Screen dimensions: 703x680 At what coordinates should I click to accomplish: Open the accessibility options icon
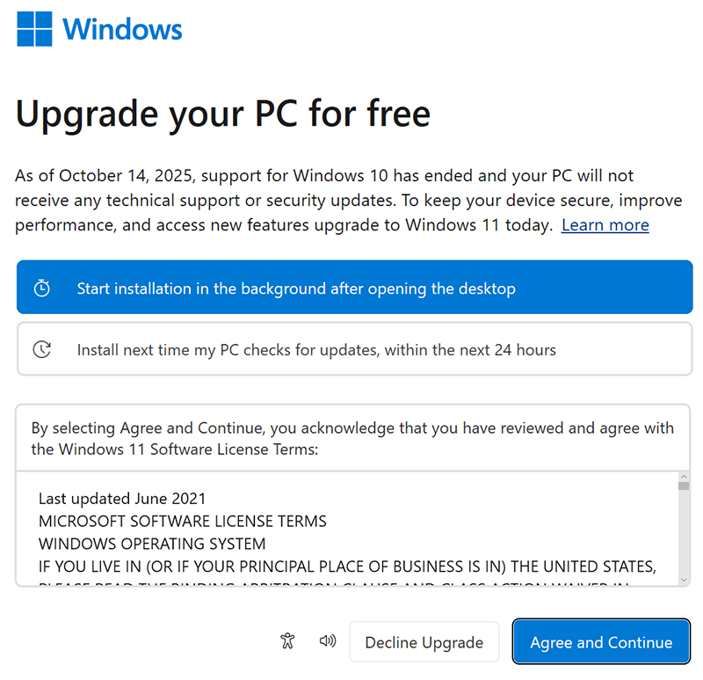286,641
